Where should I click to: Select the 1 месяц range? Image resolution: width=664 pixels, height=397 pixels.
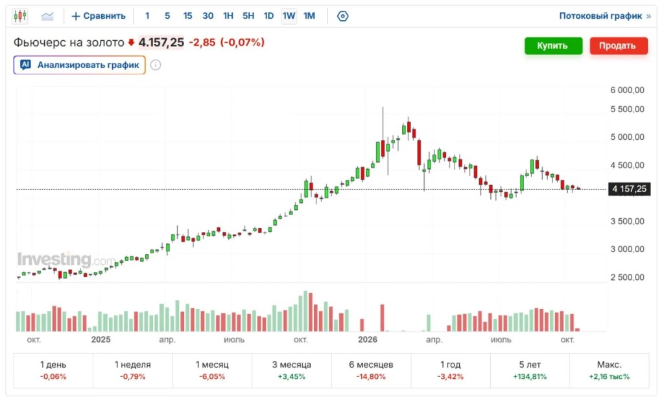212,370
